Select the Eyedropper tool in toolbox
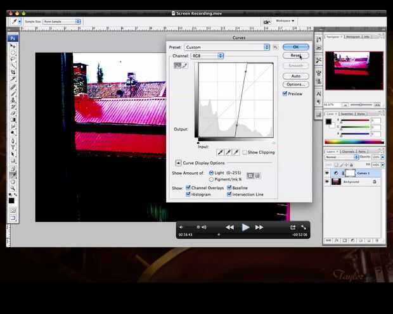Screen dimensions: 393x314 tap(13, 175)
